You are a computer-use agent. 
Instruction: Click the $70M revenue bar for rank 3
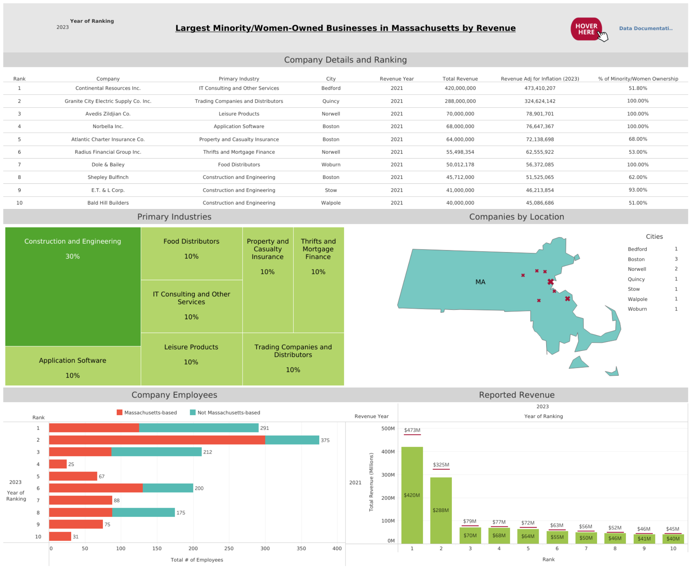pos(470,535)
